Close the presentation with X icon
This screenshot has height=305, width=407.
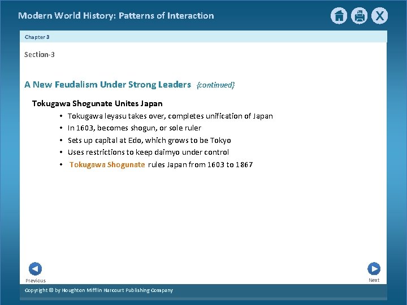(379, 16)
